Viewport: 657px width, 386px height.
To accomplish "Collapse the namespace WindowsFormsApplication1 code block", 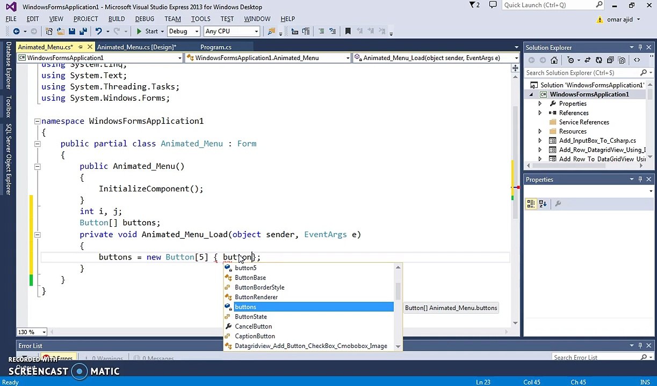I will click(x=37, y=121).
